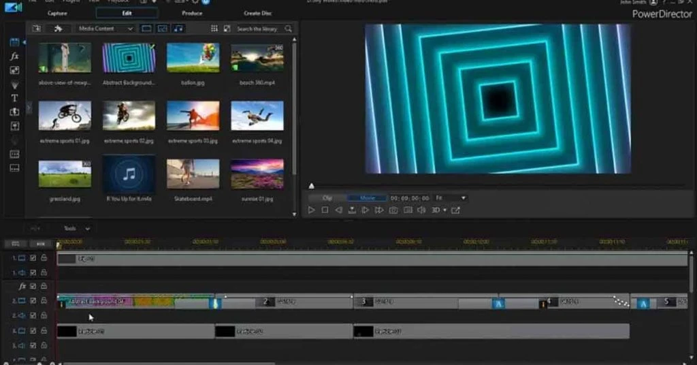697x365 pixels.
Task: Open the Fit zoom dropdown in the preview
Action: click(451, 198)
